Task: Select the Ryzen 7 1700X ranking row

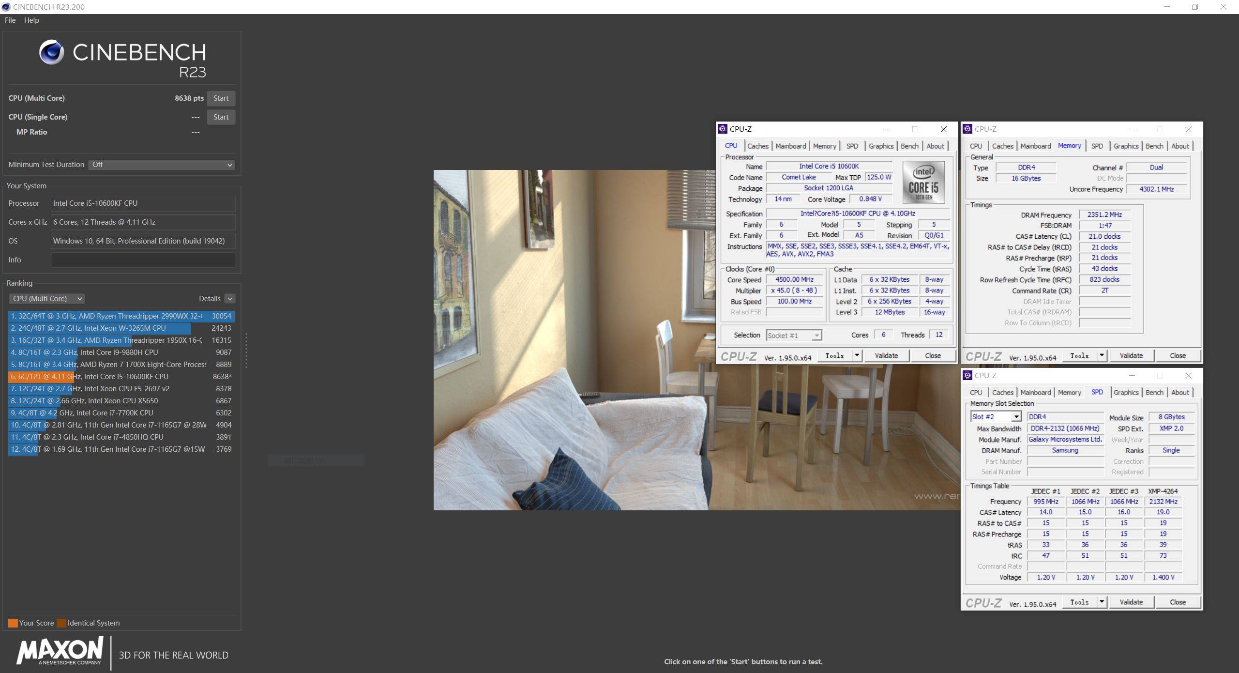Action: (121, 365)
